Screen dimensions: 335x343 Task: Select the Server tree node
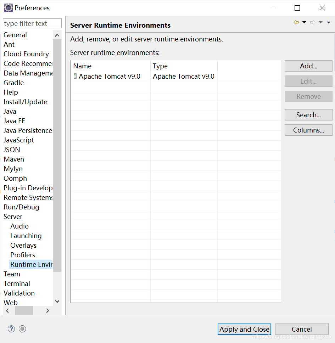13,217
